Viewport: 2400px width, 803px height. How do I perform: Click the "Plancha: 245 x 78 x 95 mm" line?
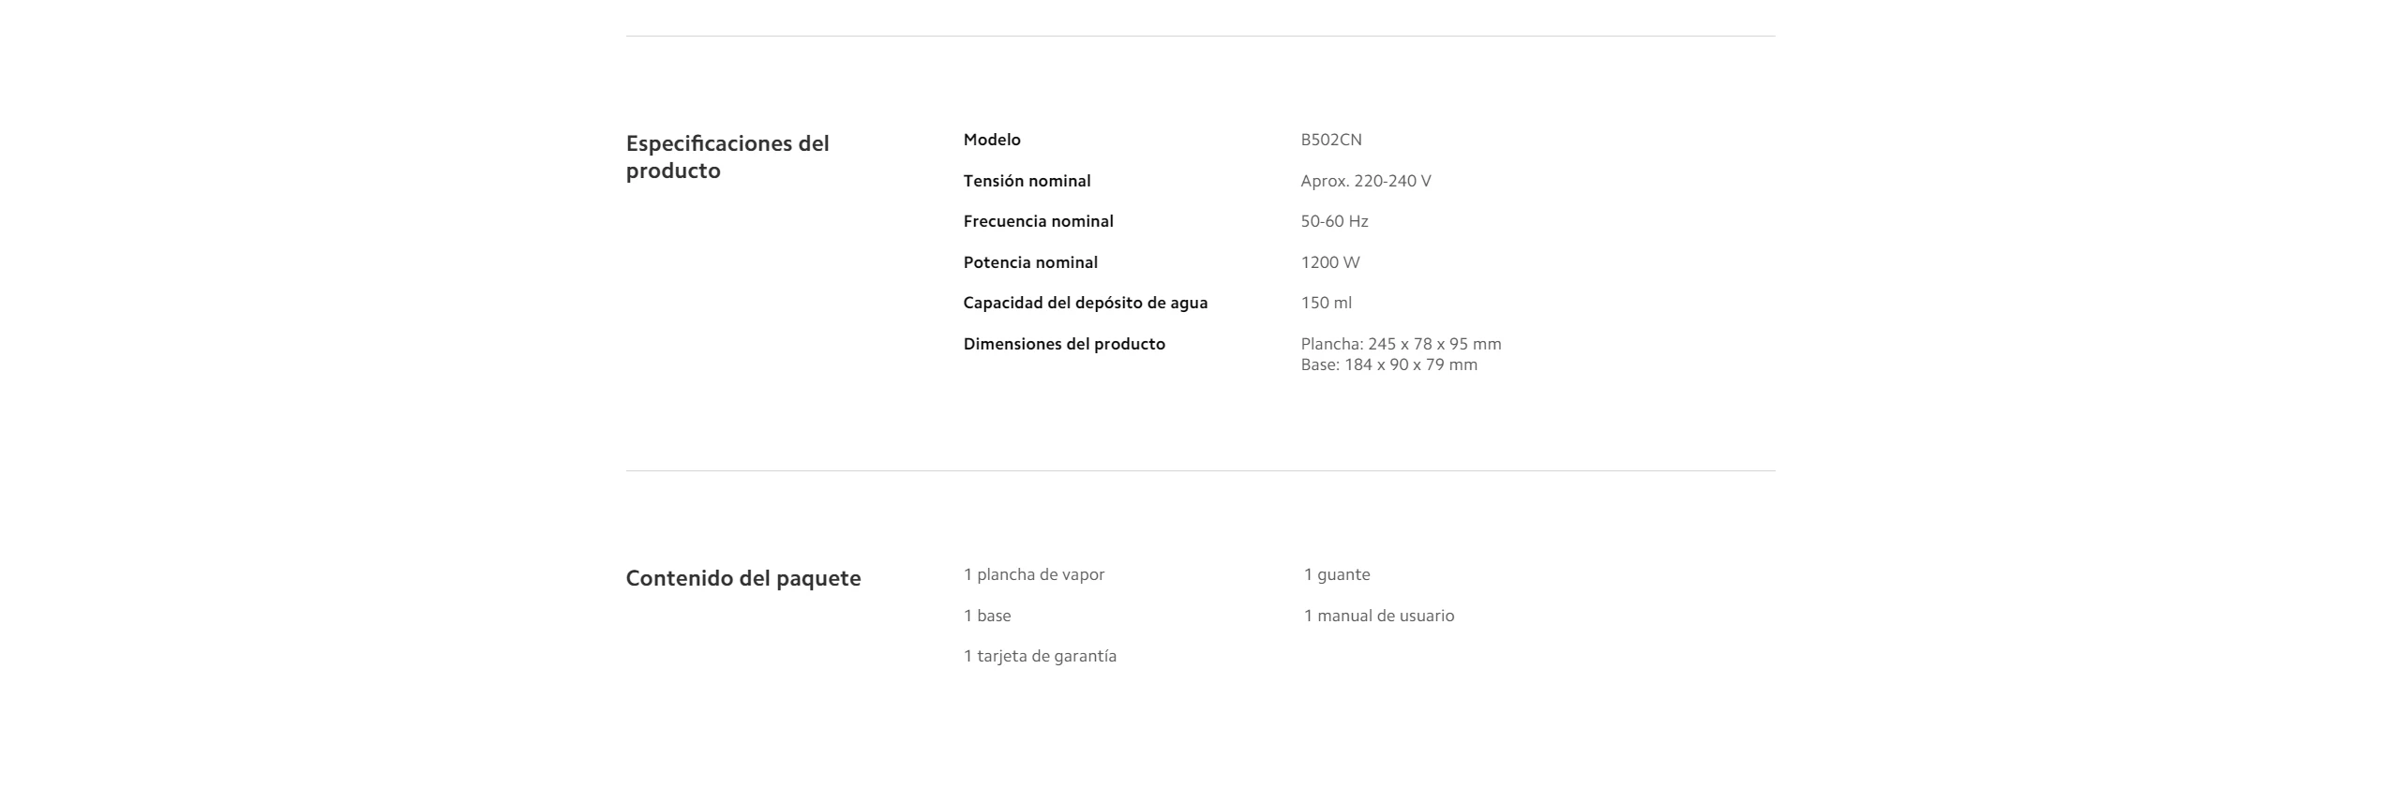tap(1401, 344)
